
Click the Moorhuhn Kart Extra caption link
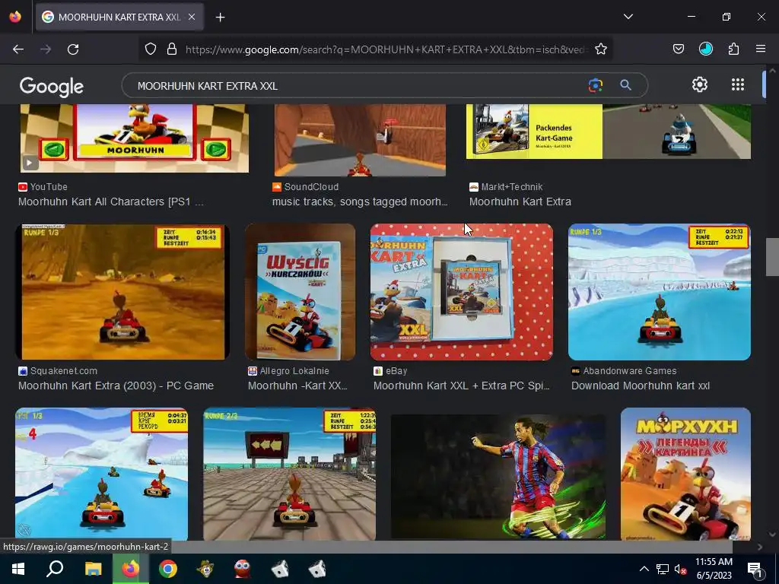pyautogui.click(x=520, y=202)
